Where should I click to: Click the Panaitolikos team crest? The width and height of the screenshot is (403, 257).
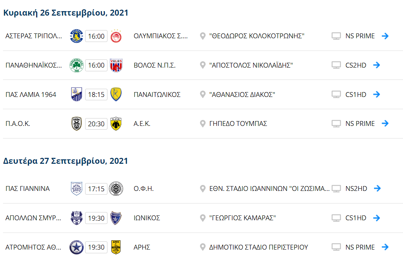[x=116, y=95]
